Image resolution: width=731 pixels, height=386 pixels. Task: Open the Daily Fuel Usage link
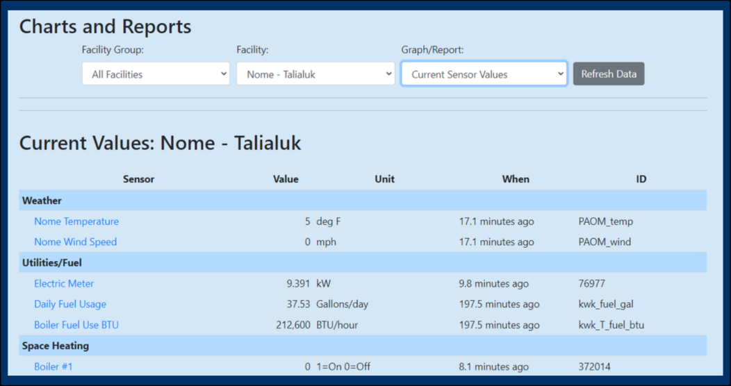point(70,304)
